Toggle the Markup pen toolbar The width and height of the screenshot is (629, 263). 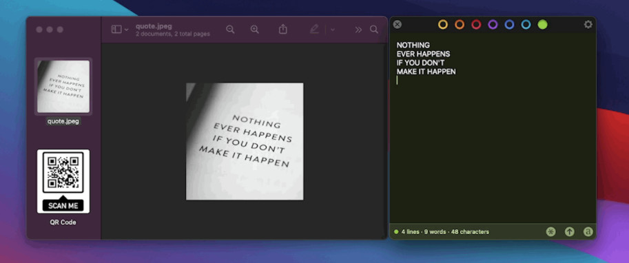pos(314,30)
